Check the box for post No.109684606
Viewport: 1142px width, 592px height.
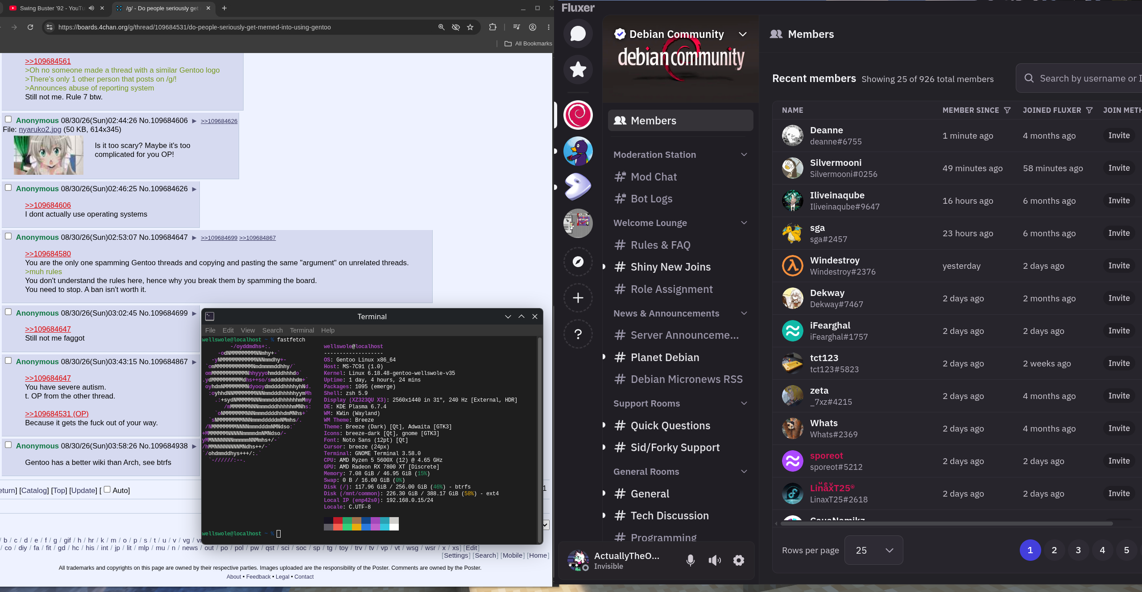[x=8, y=119]
